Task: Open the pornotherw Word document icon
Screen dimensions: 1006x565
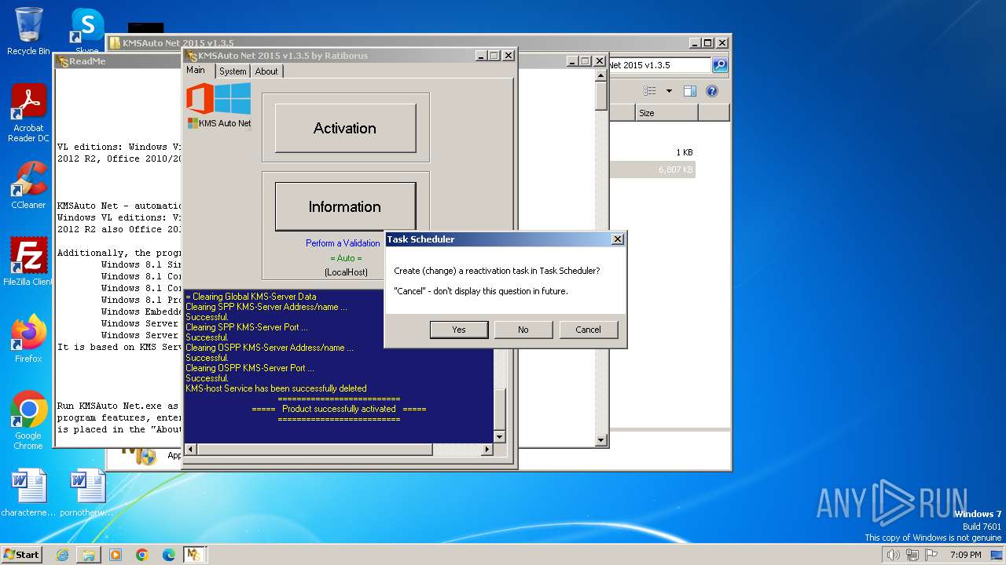Action: (86, 493)
